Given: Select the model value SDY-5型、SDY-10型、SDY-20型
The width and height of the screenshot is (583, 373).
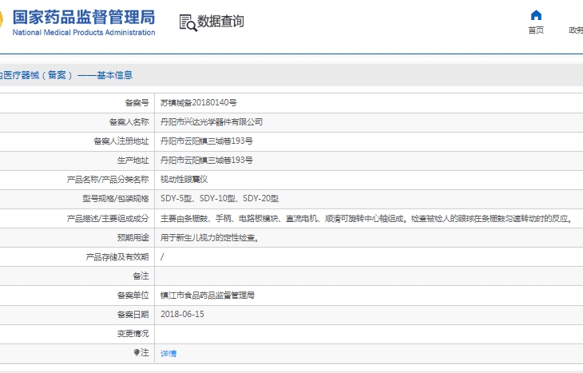Looking at the screenshot, I should click(x=220, y=199).
